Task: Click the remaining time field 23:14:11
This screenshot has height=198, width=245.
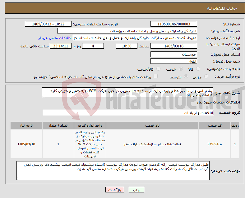Action: pos(61,46)
